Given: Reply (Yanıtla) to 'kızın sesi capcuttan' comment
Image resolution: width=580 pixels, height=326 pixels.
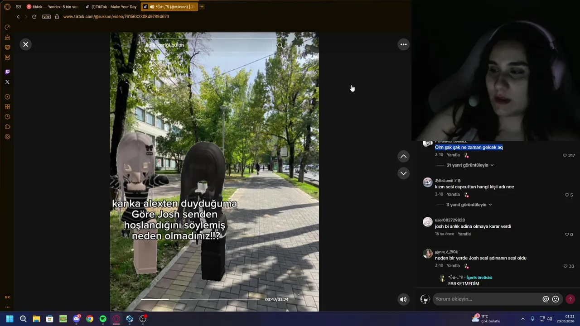Looking at the screenshot, I should click(453, 194).
